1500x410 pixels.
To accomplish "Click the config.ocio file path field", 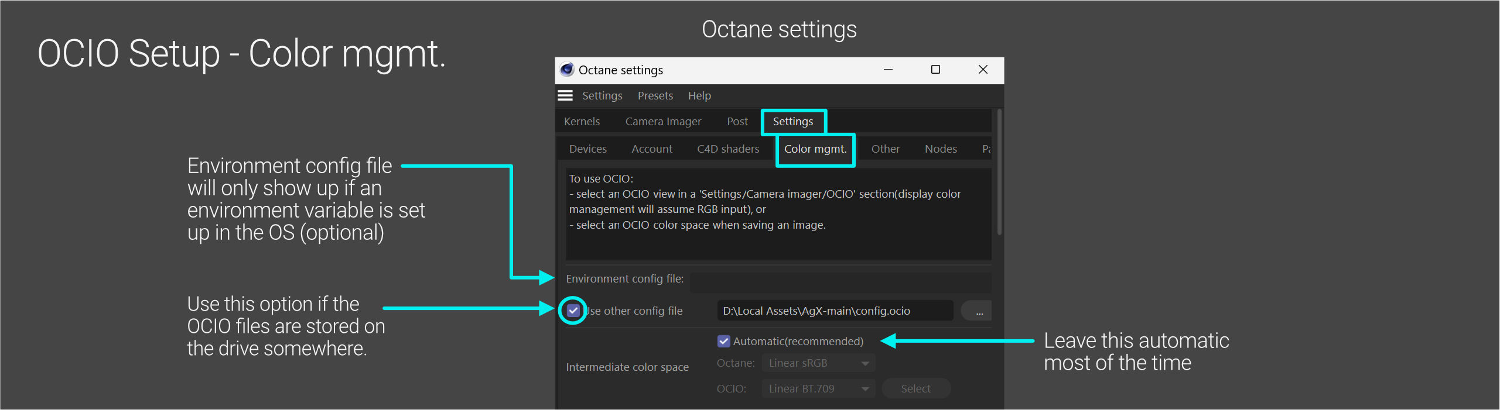I will 834,311.
